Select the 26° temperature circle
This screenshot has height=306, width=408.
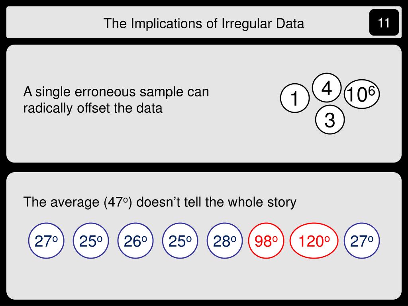tap(135, 241)
